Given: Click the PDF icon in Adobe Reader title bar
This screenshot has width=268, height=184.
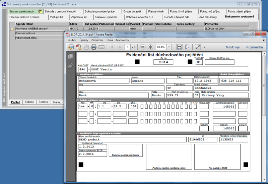Looking at the screenshot, I should 68,35.
